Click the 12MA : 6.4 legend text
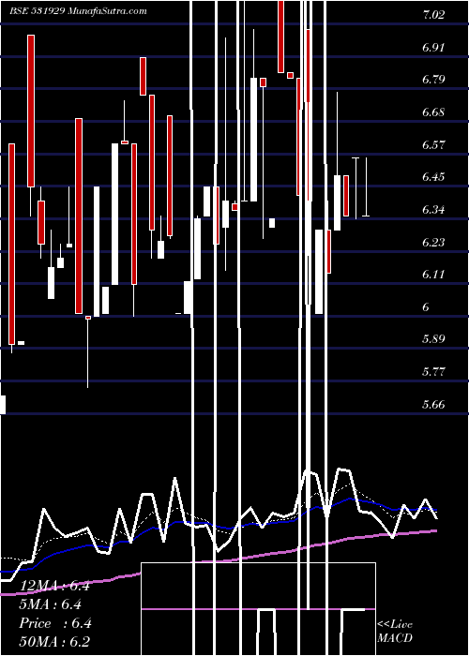The image size is (469, 656). (x=54, y=586)
